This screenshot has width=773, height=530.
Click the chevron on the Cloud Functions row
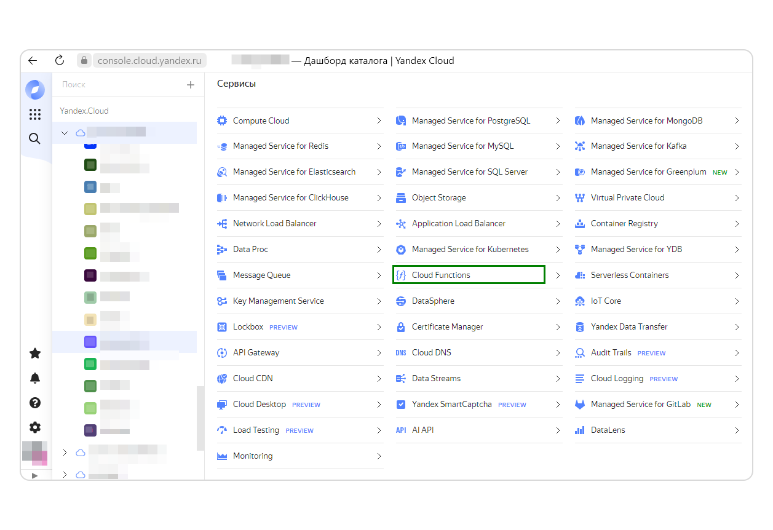point(558,275)
